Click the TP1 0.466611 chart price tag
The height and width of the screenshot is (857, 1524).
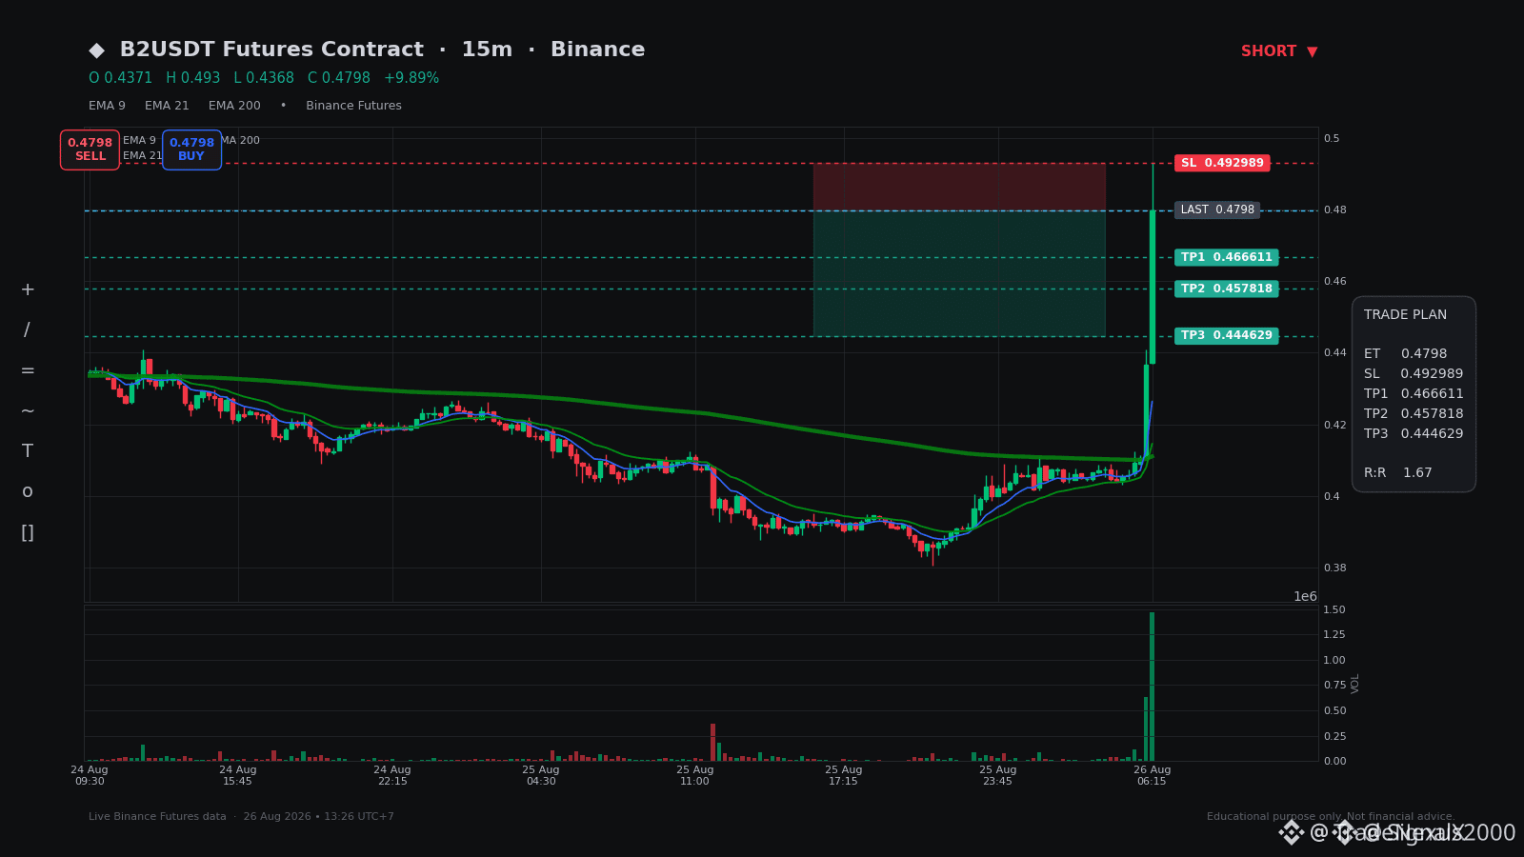[x=1227, y=257]
